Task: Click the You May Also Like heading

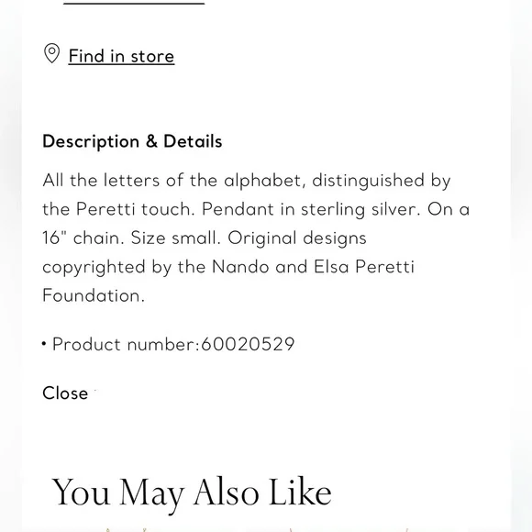Action: 192,493
